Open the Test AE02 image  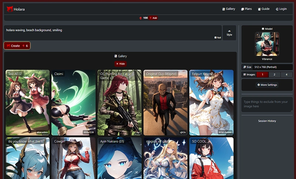tap(27, 103)
